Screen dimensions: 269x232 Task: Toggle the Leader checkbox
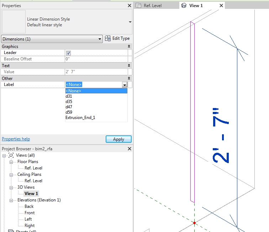[x=68, y=53]
